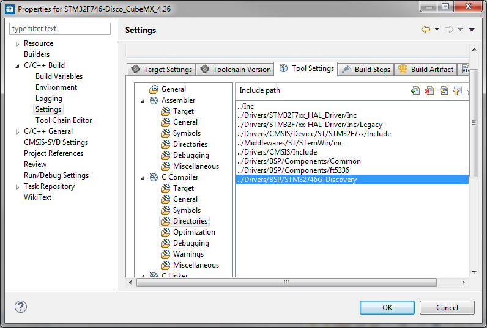
Task: Click the yellow Back navigation arrow
Action: click(426, 30)
